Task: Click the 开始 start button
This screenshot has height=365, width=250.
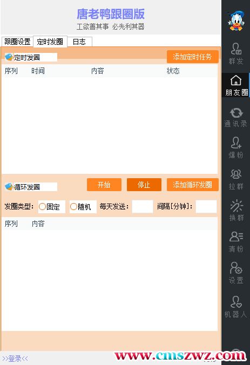Action: click(x=104, y=185)
